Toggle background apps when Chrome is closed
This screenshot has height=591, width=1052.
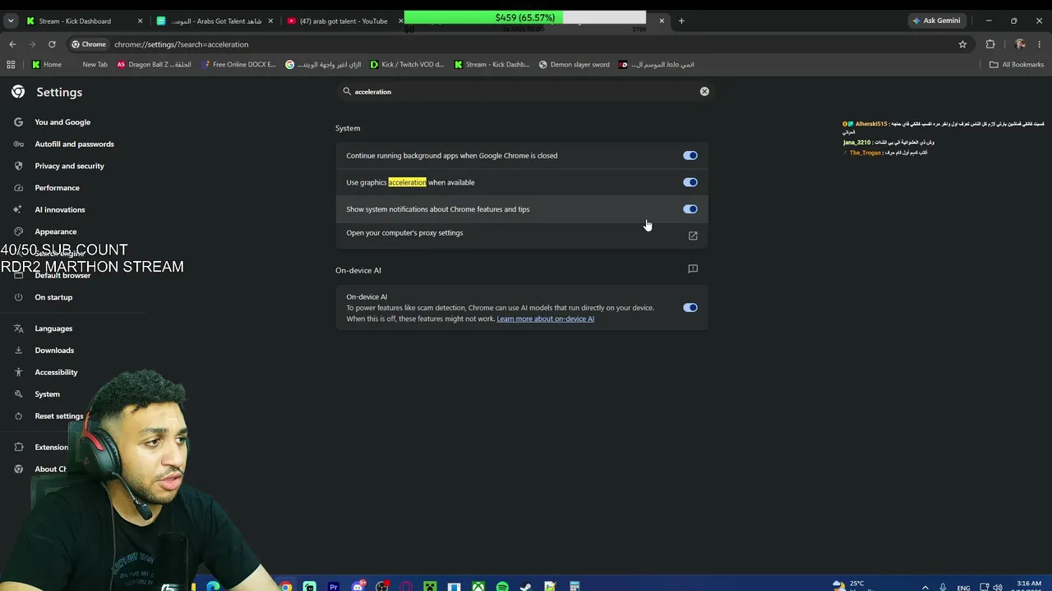[690, 156]
